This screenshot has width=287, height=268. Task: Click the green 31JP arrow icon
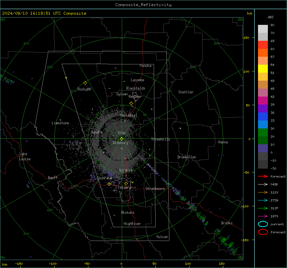point(263,208)
